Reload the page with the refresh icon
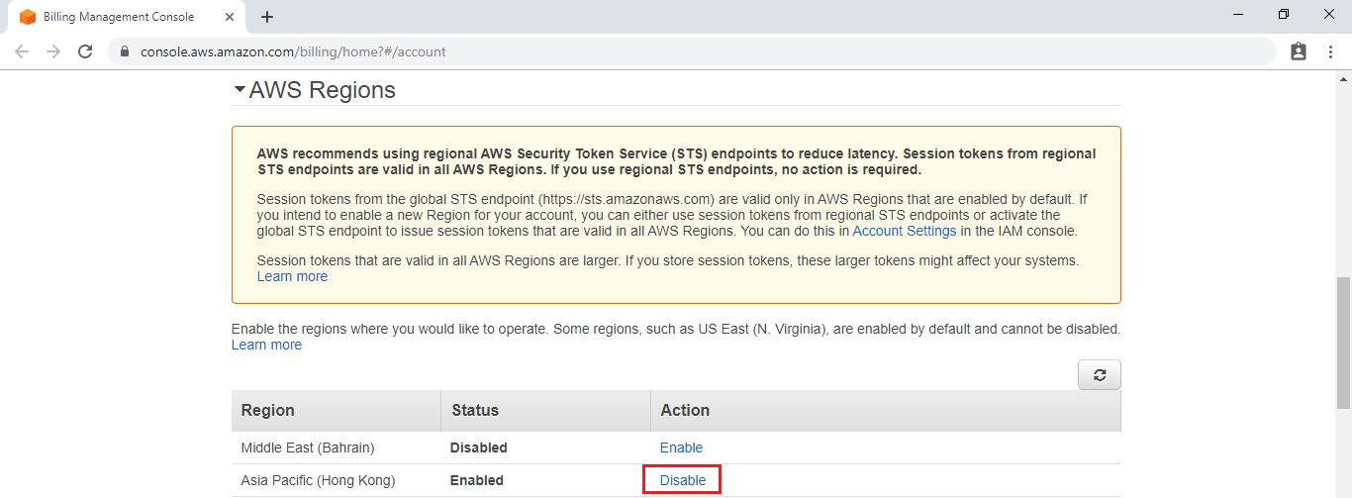The height and width of the screenshot is (498, 1352). pos(85,51)
